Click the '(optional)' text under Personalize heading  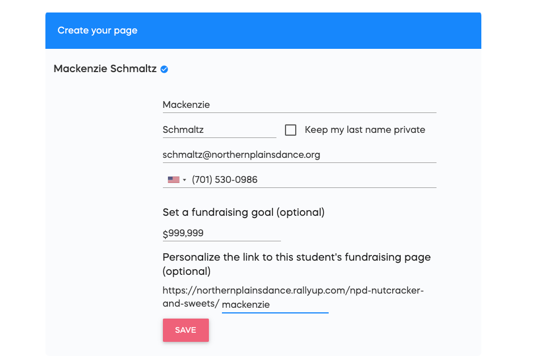pos(187,271)
